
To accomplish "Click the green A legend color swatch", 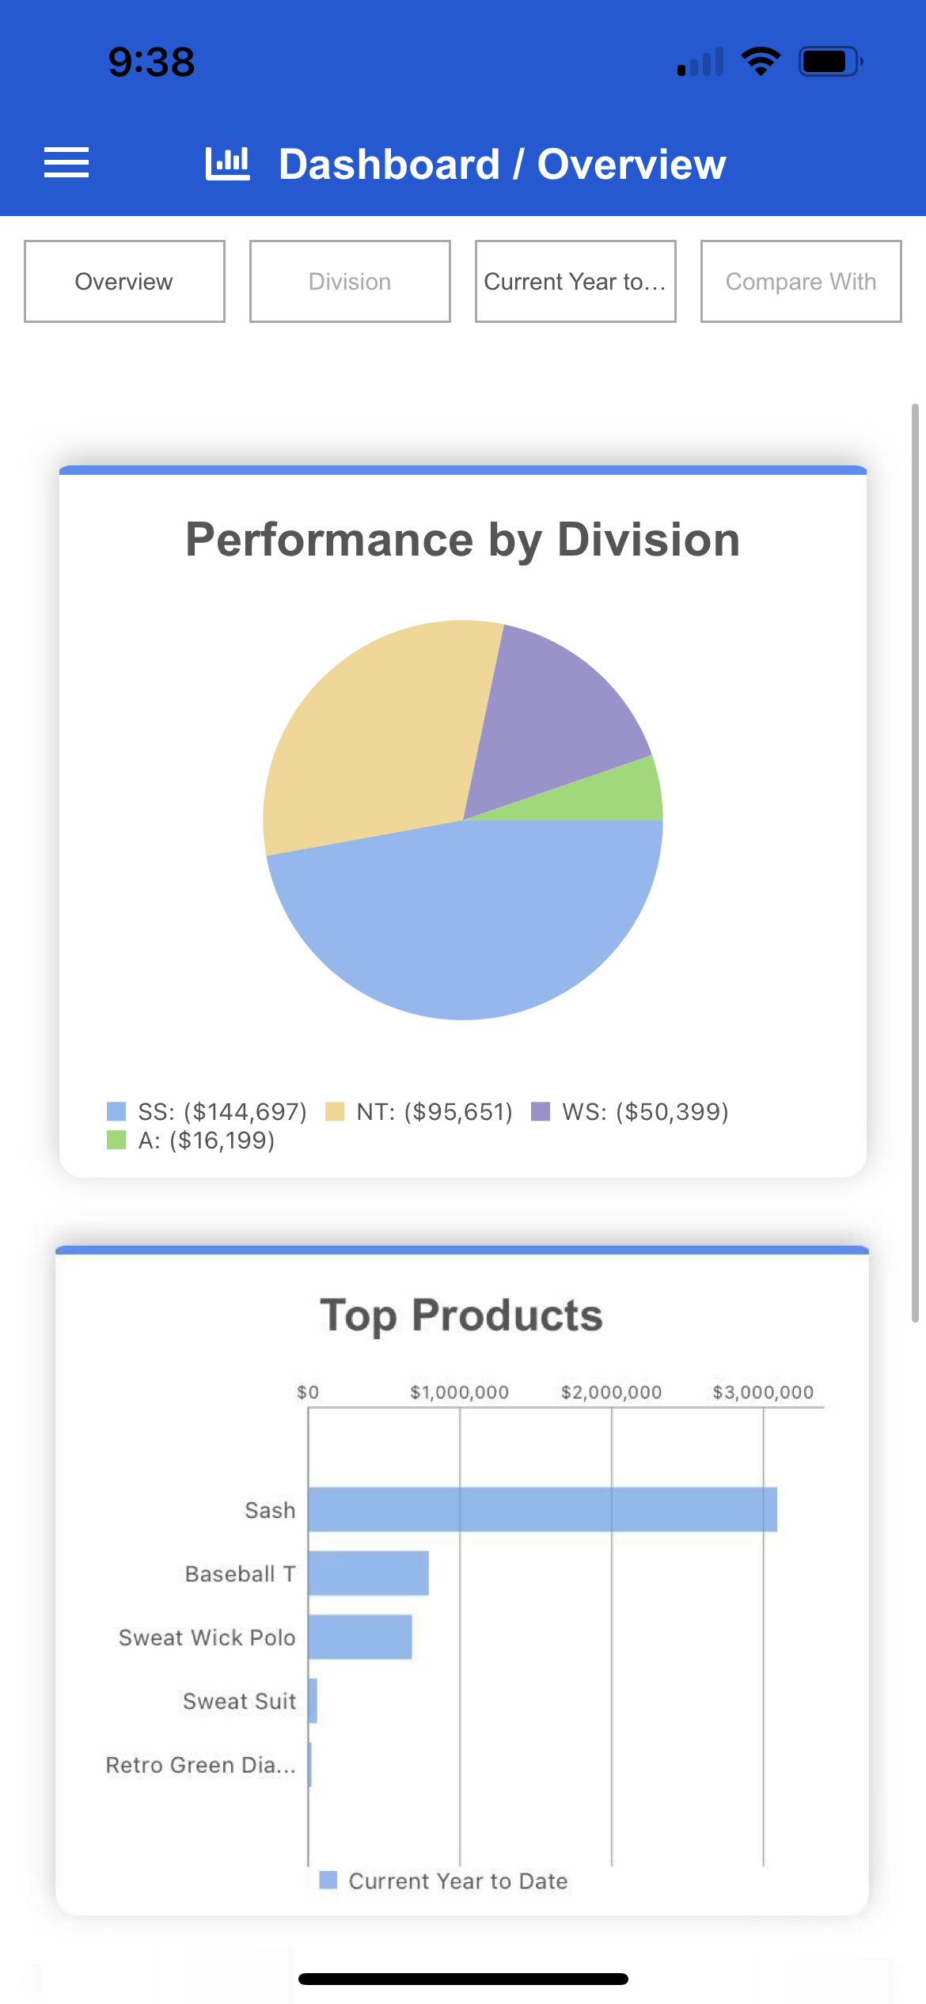I will point(116,1141).
